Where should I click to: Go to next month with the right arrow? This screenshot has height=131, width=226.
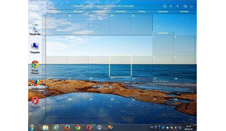click(x=177, y=6)
